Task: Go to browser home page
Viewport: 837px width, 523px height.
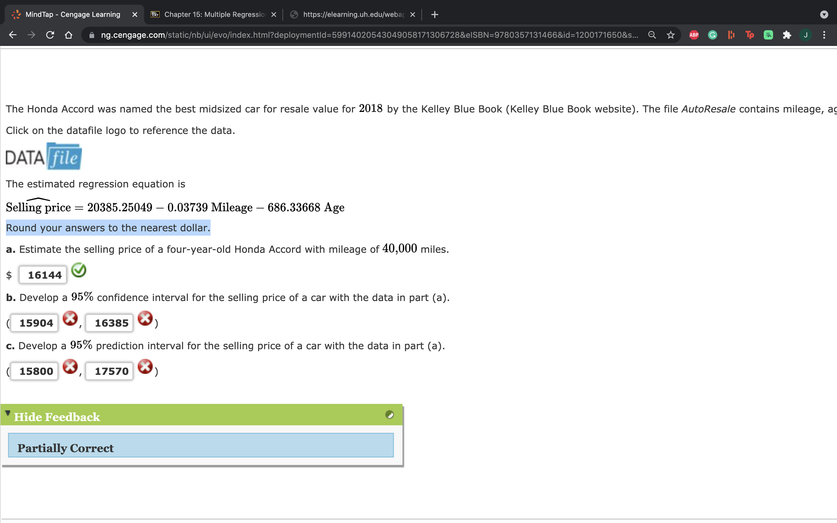Action: 69,35
